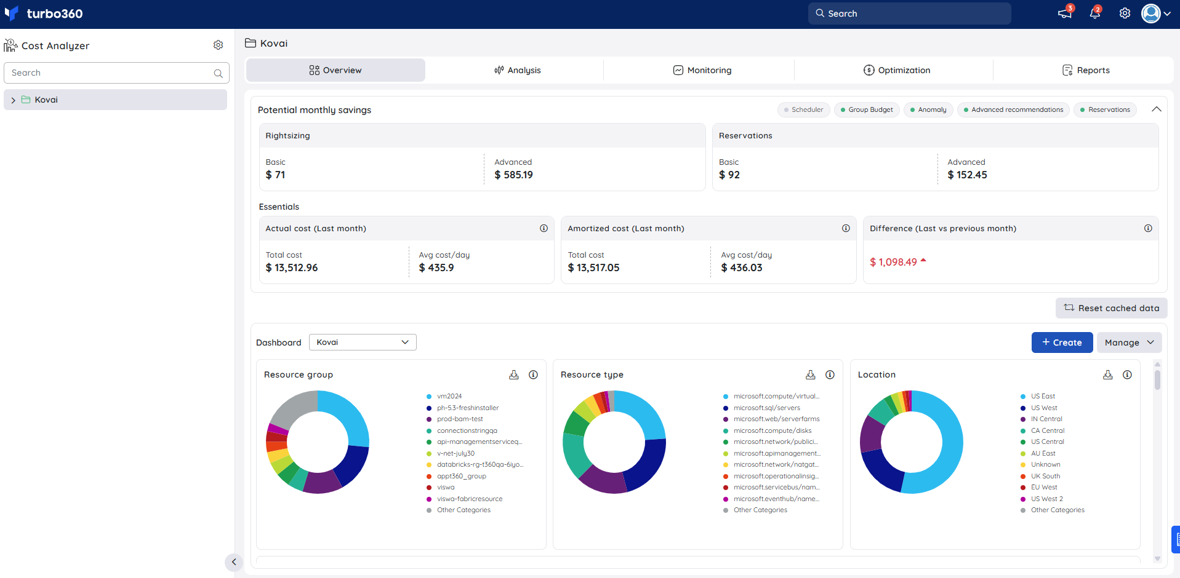Toggle microsoft.web/serverfarms legend entry
The image size is (1180, 578).
click(771, 419)
